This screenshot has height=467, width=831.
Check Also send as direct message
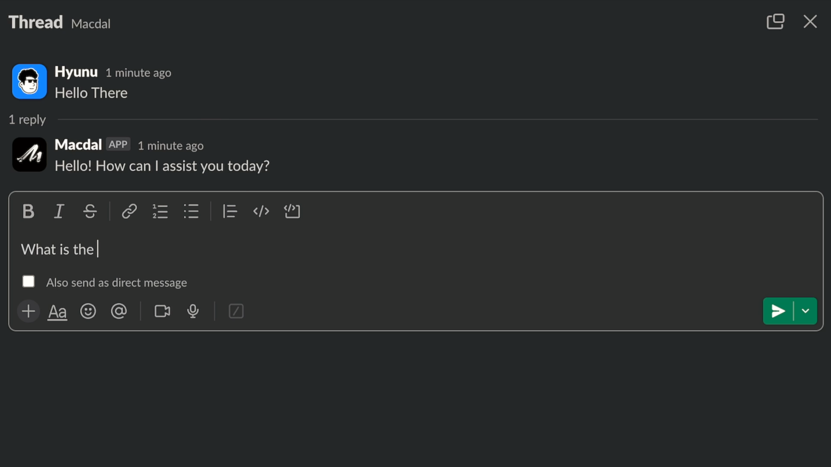[29, 281]
